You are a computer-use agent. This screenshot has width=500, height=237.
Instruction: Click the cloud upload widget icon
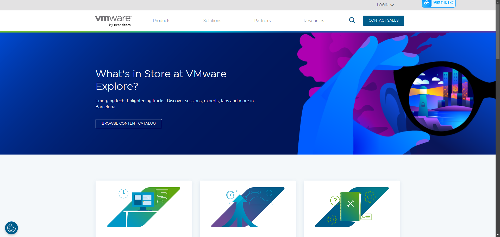pos(427,3)
